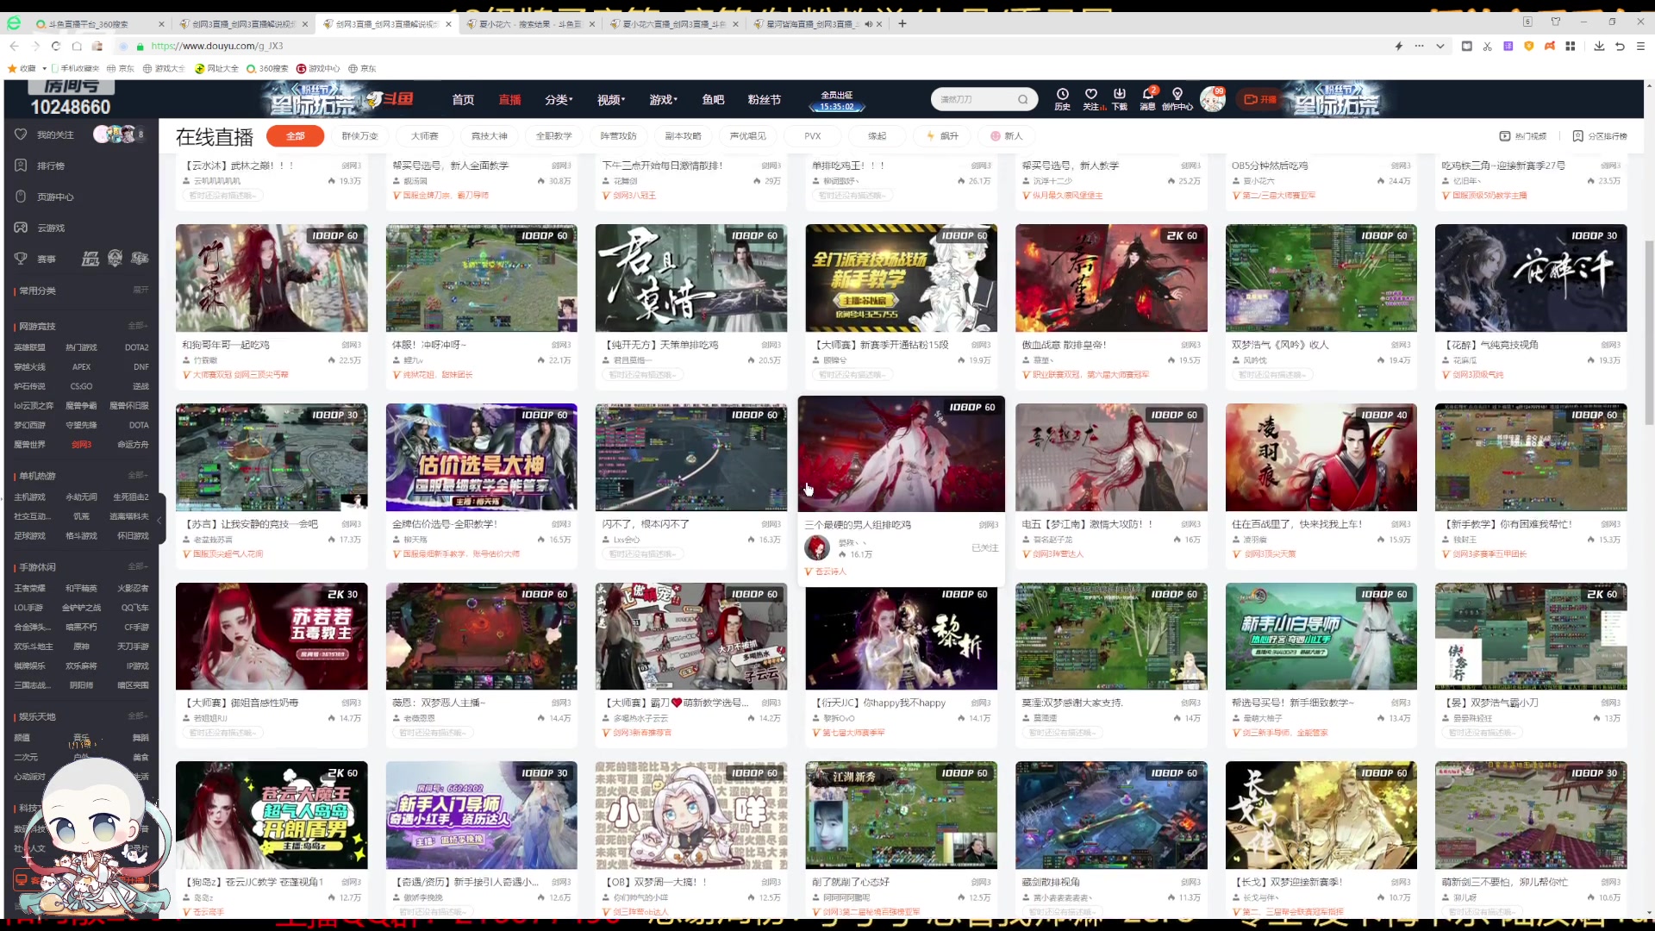
Task: Open 鱼吧 in top navigation
Action: click(x=713, y=100)
